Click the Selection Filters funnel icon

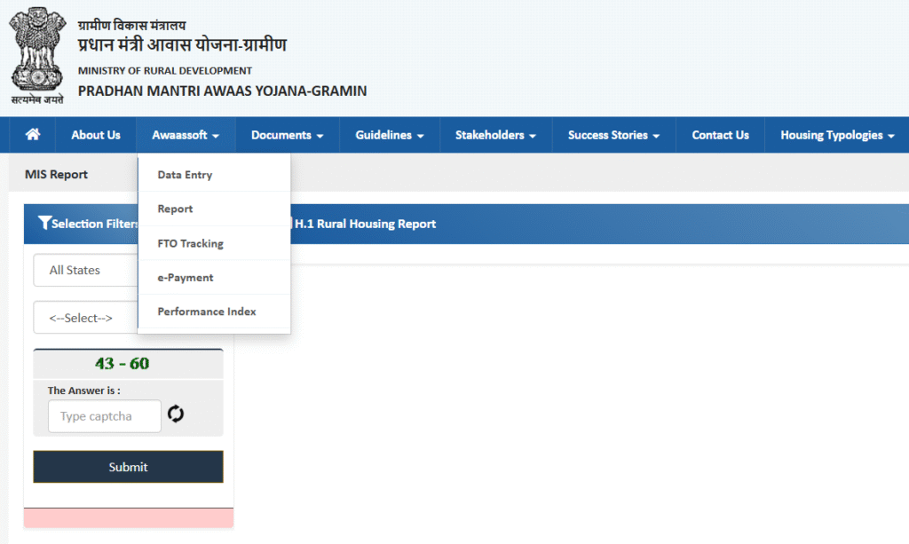click(44, 223)
